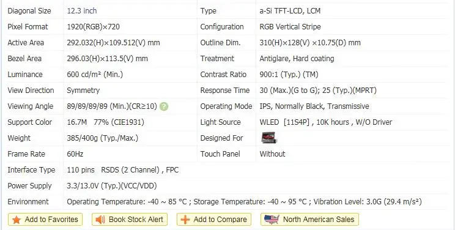Open North American Sales

coord(309,220)
